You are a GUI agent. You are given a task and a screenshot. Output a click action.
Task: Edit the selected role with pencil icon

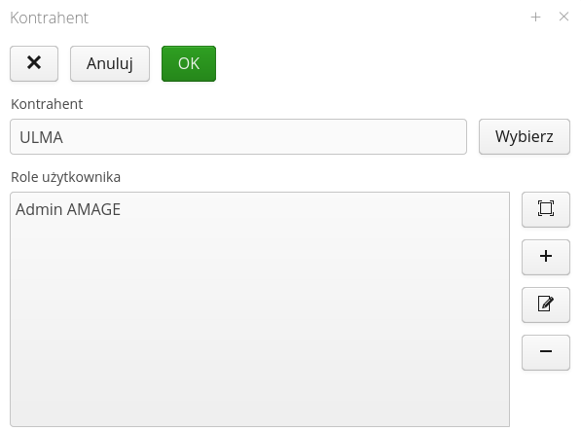click(x=545, y=305)
